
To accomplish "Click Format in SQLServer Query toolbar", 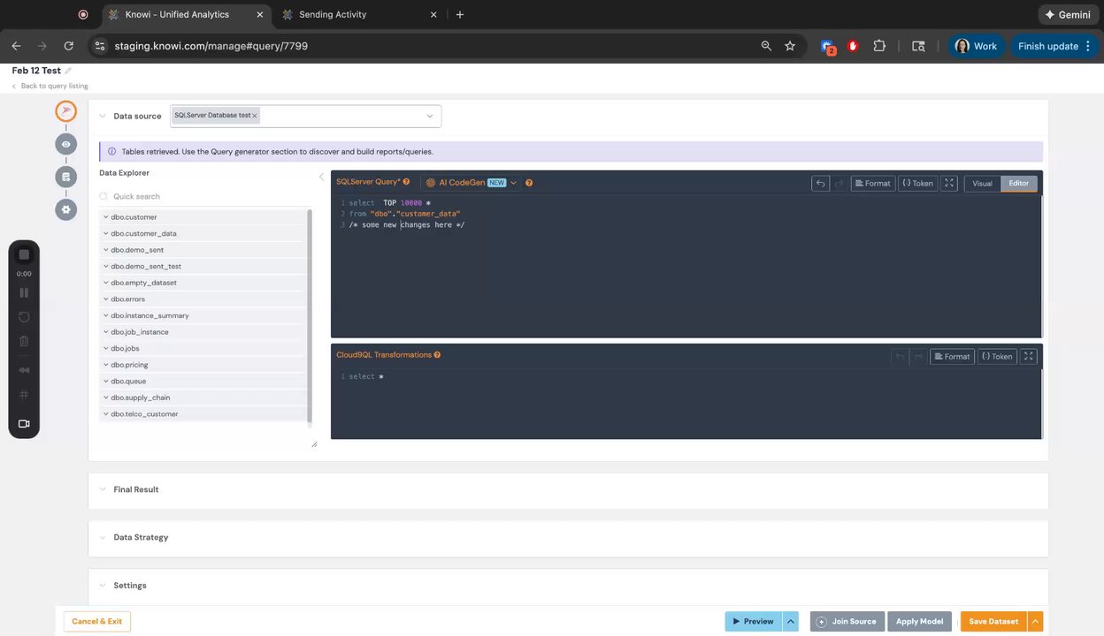I will 871,183.
